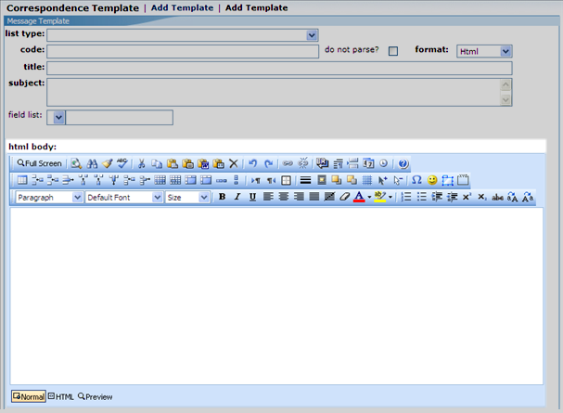Screen dimensions: 563x413
Task: Apply strikethrough abc formatting
Action: tap(497, 197)
